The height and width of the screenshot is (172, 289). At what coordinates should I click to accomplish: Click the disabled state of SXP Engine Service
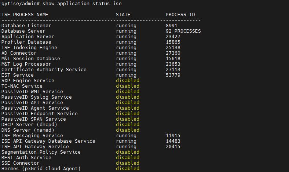[x=128, y=81]
